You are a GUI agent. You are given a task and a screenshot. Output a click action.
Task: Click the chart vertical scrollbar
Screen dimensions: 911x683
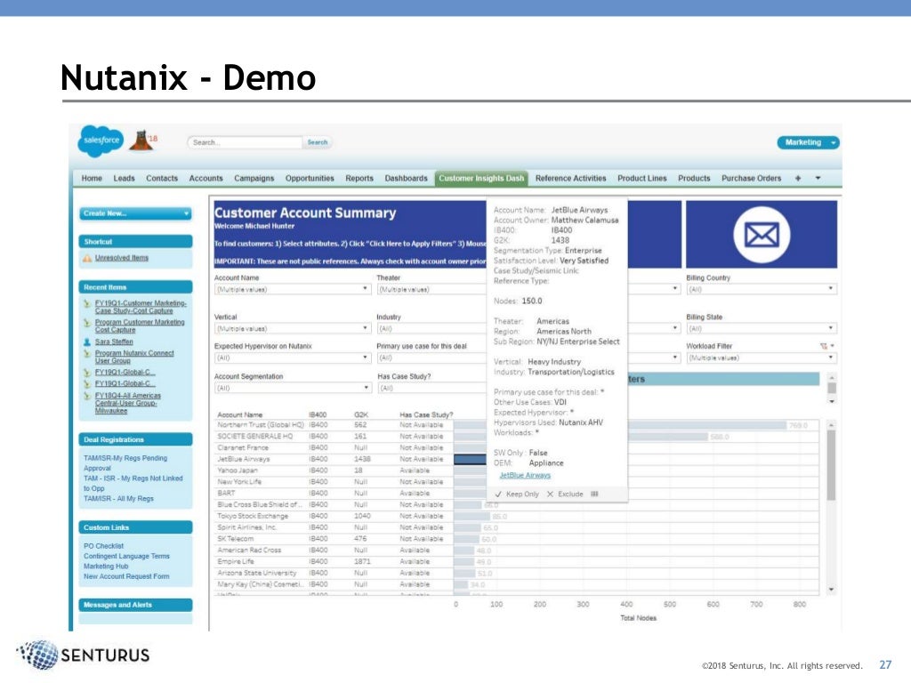click(x=831, y=465)
